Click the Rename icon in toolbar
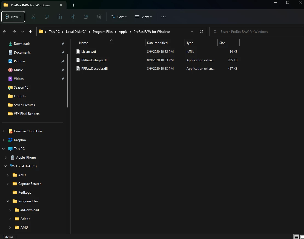The width and height of the screenshot is (304, 239). tap(73, 17)
